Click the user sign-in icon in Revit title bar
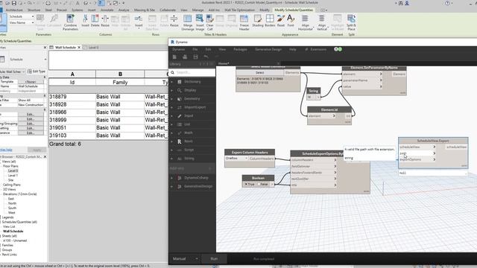 tap(407, 3)
